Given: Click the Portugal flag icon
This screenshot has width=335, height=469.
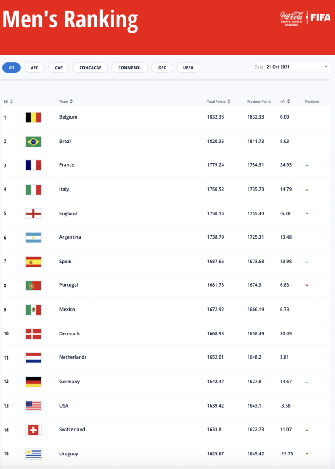Looking at the screenshot, I should 33,286.
